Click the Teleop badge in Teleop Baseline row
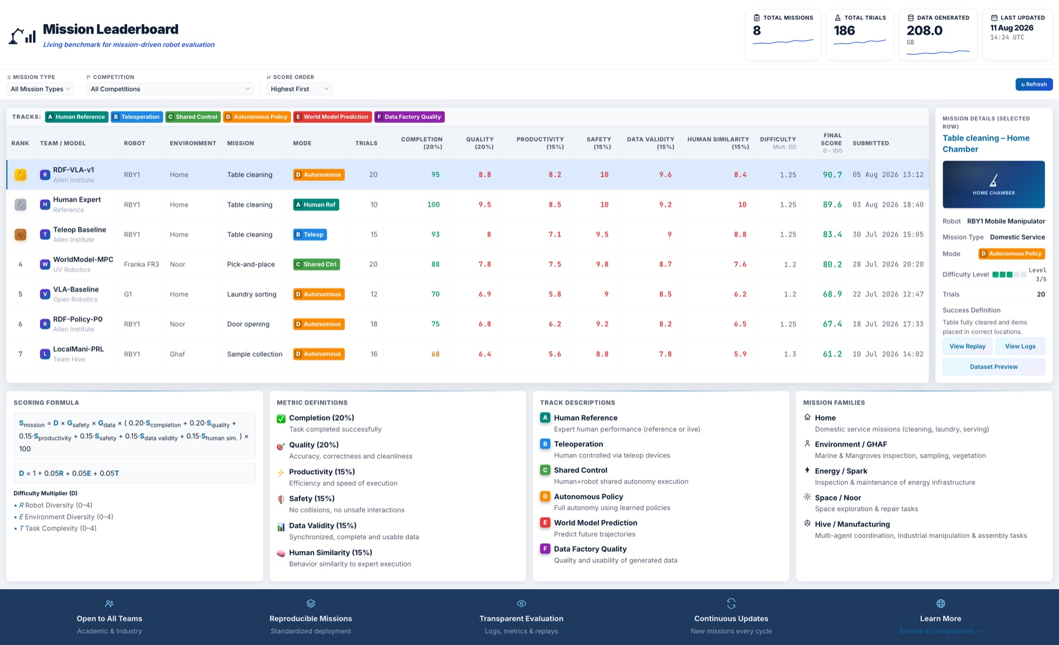This screenshot has width=1059, height=645. click(310, 235)
